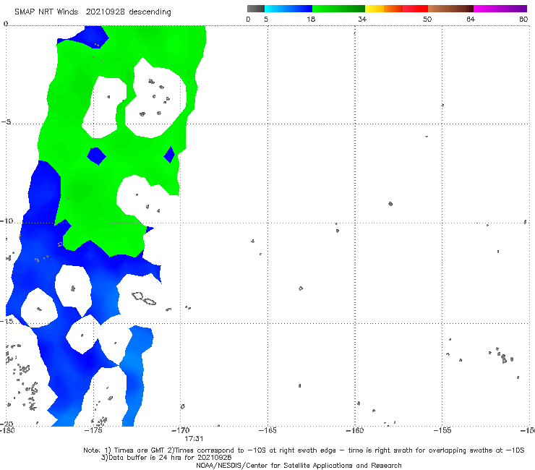Click the brown 50-64 colorbar segment

[x=450, y=9]
